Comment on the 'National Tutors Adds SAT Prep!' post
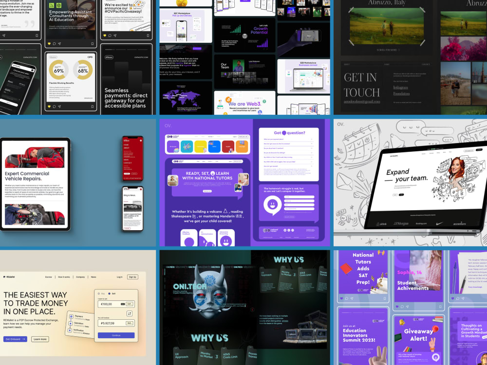 (347, 298)
